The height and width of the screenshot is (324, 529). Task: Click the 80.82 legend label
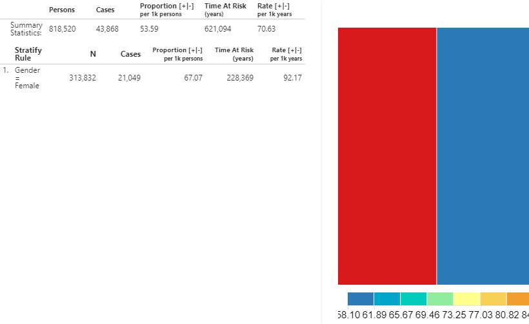click(x=507, y=315)
